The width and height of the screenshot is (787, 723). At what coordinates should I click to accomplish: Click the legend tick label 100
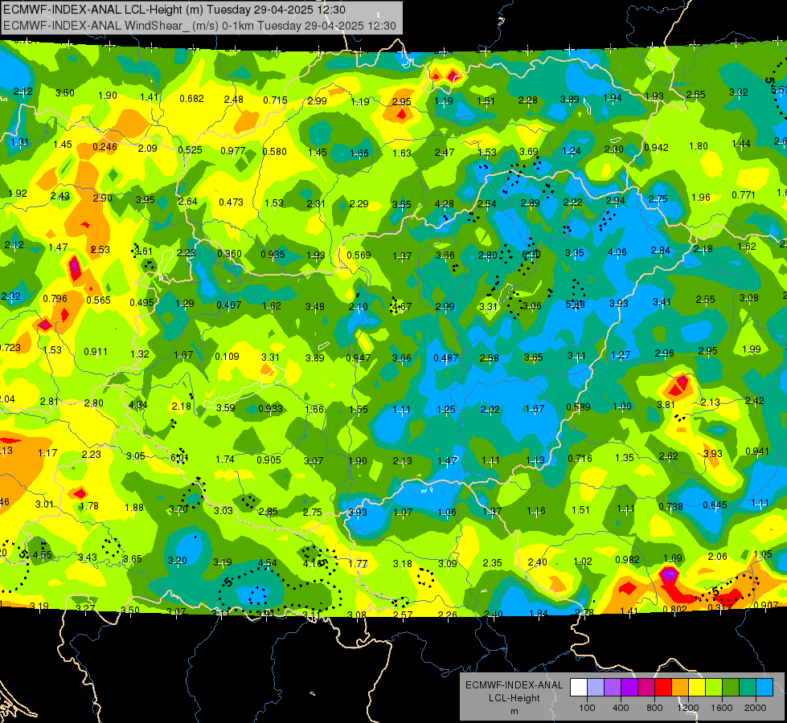(588, 708)
